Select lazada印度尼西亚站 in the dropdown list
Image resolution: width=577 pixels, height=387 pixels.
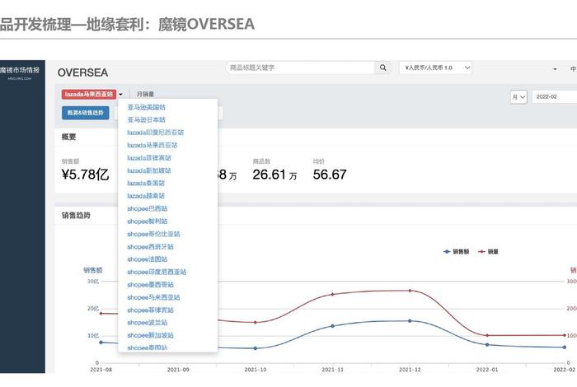[x=155, y=133]
